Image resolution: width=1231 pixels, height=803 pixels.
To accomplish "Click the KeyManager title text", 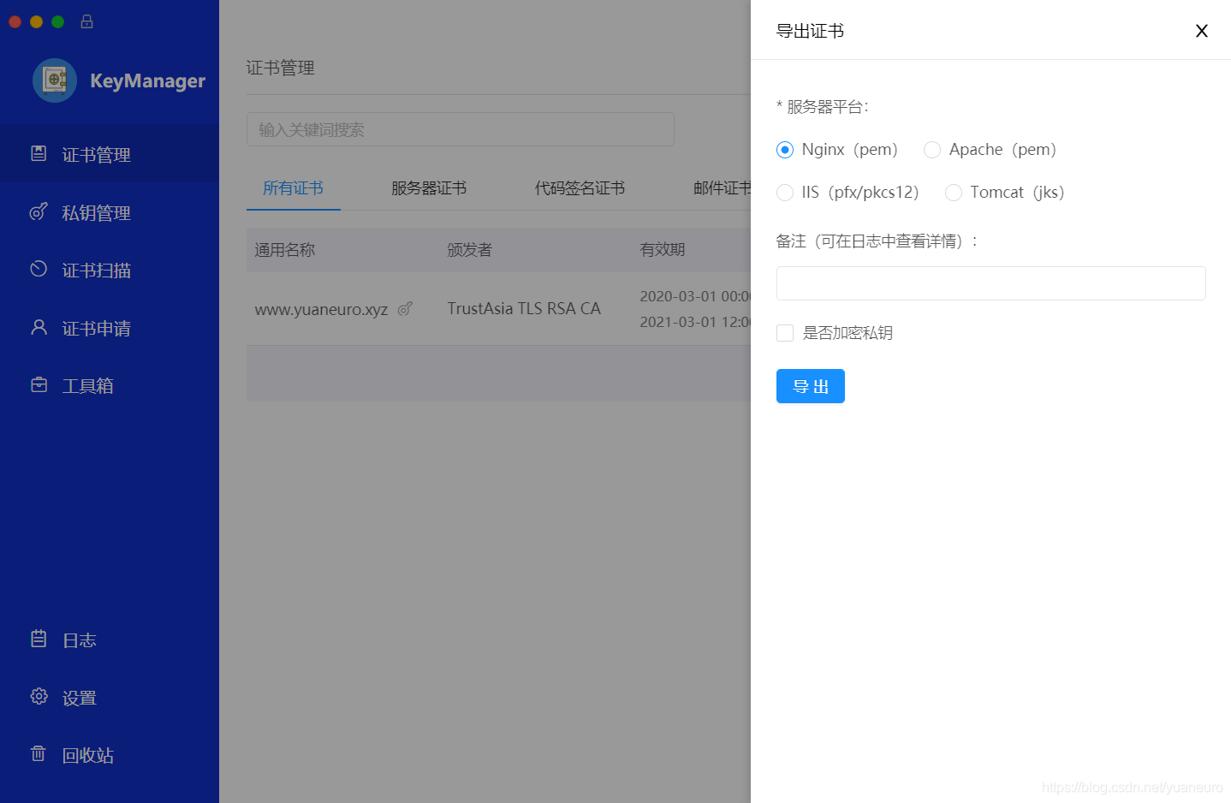I will (x=147, y=80).
